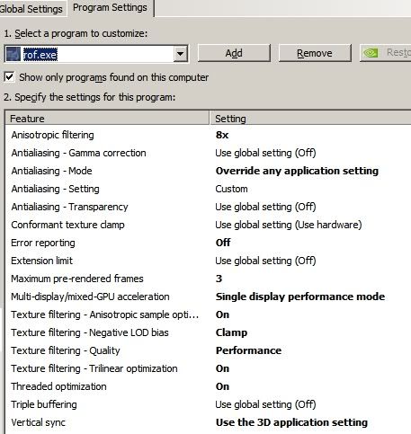The width and height of the screenshot is (411, 434).
Task: Select Antialiasing - Setting feature
Action: (55, 189)
